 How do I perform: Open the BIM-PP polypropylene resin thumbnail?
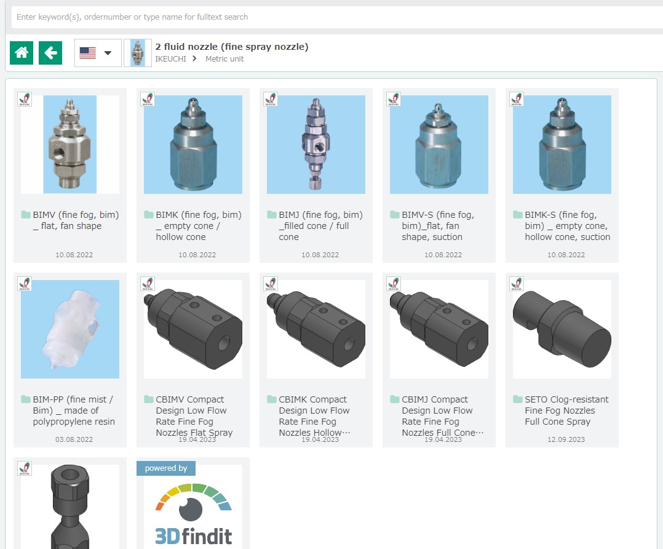pos(70,329)
